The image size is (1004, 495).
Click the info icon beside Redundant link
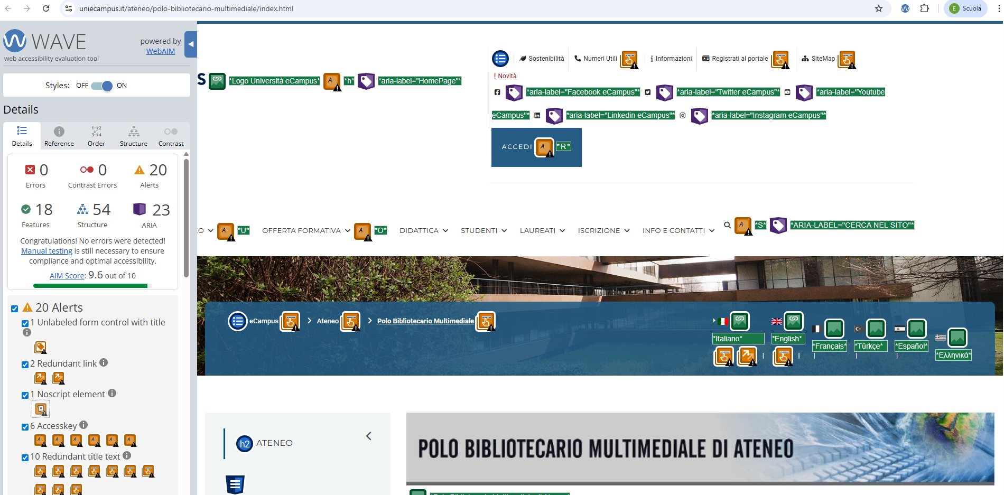click(x=104, y=362)
